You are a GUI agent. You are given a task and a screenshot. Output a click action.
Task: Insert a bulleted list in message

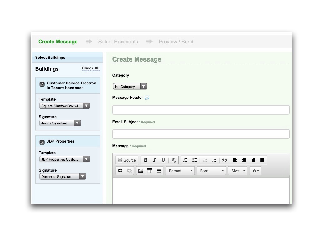(194, 160)
